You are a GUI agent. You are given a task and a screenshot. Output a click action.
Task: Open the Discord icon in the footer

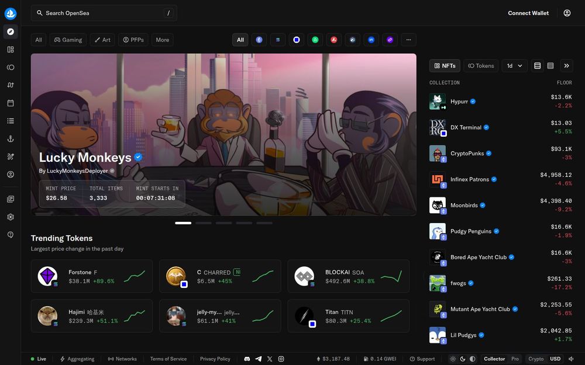tap(247, 359)
